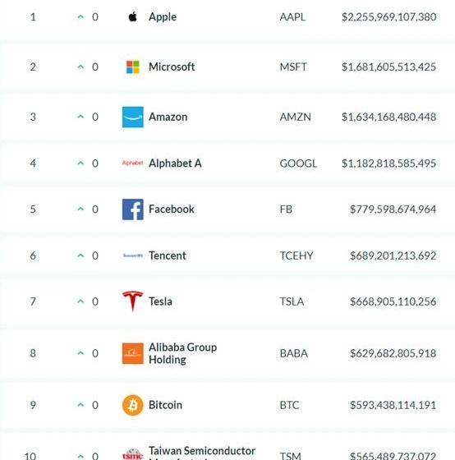Screen dimensions: 455x460
Task: Click the TCEHY ticker symbol
Action: (x=296, y=255)
